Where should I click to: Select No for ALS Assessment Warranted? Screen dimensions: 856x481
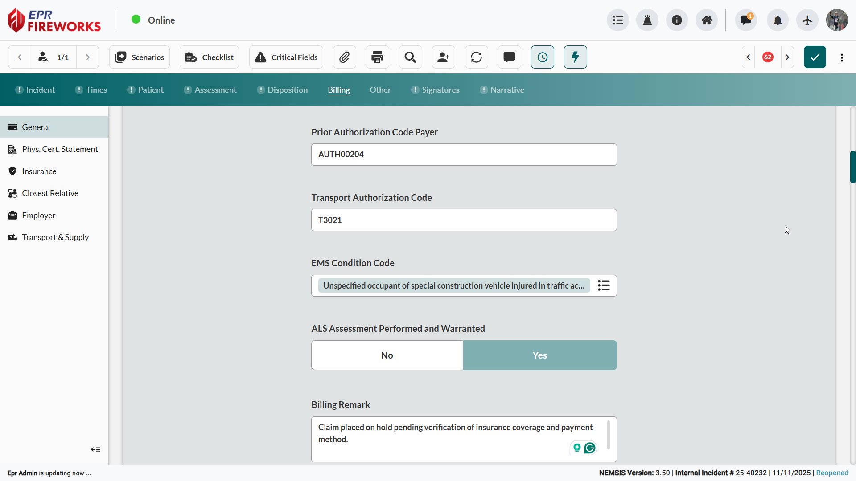click(387, 355)
